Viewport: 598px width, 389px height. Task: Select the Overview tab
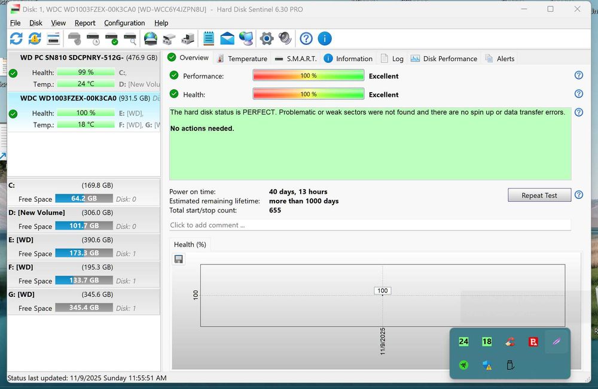[188, 57]
